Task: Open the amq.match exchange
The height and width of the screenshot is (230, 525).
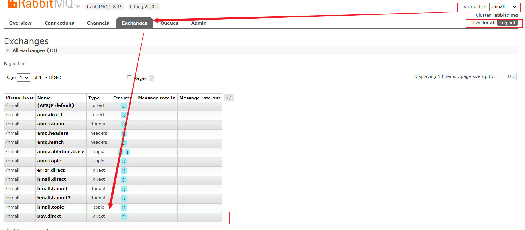Action: point(50,142)
